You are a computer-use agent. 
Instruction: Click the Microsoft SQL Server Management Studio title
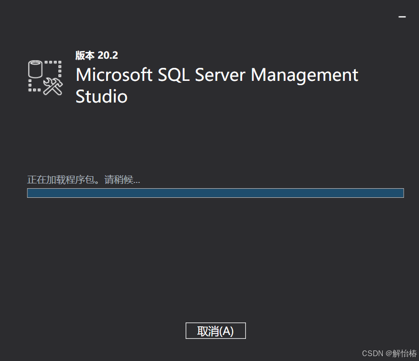pyautogui.click(x=216, y=85)
